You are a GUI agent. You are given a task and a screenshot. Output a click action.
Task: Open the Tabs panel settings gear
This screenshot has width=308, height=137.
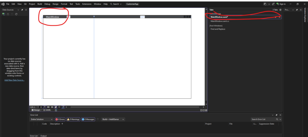[280, 10]
